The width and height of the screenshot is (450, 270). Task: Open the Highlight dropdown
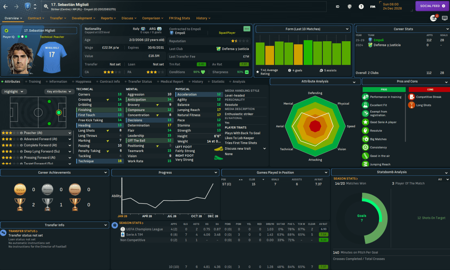(x=14, y=92)
